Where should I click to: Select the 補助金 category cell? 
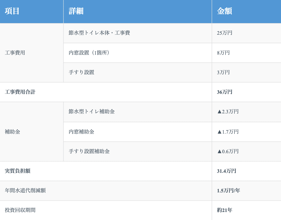(13, 132)
